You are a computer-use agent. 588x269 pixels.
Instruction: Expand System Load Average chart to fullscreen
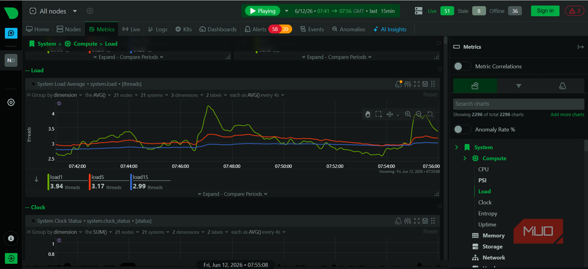[416, 84]
